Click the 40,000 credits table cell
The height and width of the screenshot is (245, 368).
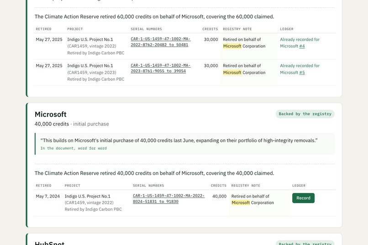[220, 196]
